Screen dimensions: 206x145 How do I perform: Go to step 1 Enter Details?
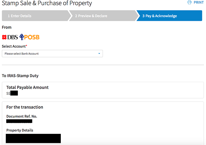coord(35,16)
